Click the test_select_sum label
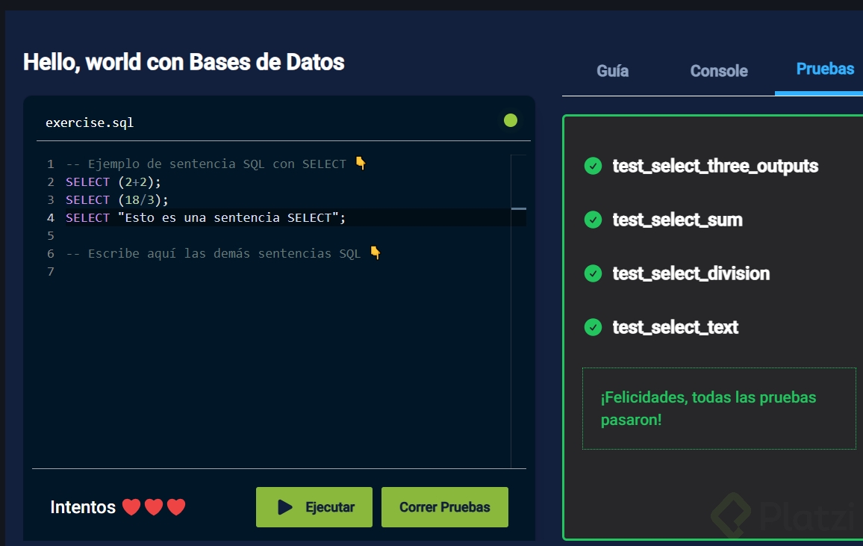 click(678, 220)
